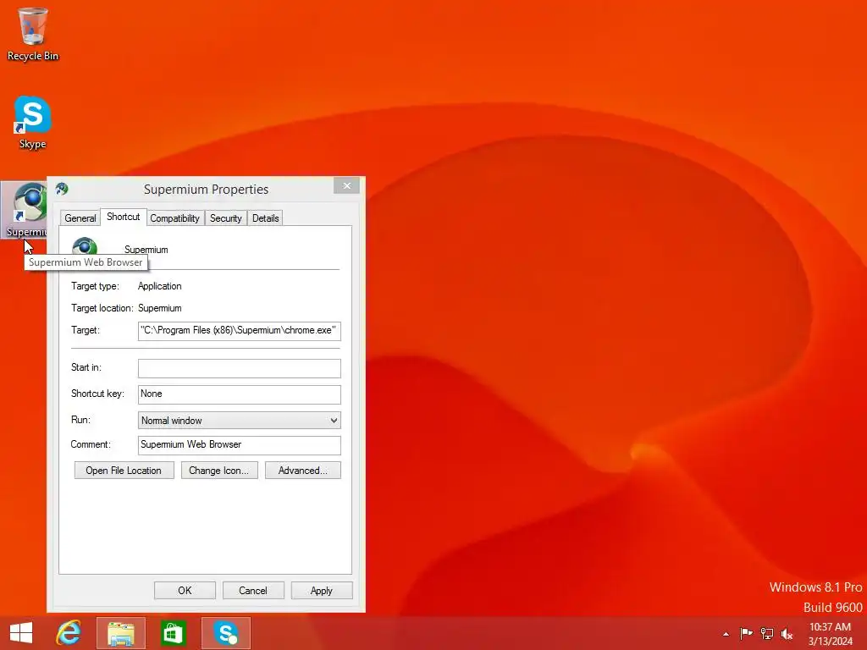Image resolution: width=867 pixels, height=650 pixels.
Task: Launch Internet Explorer from the taskbar
Action: click(x=69, y=633)
